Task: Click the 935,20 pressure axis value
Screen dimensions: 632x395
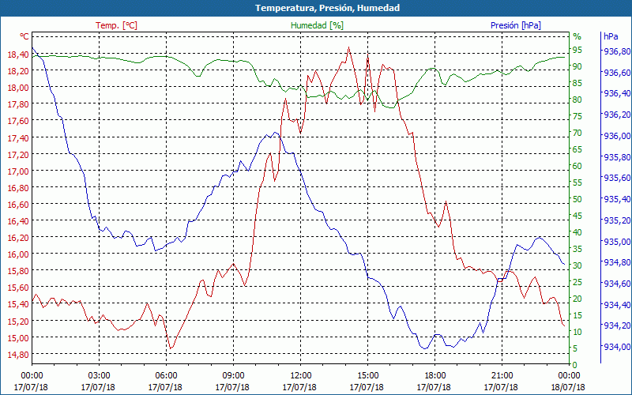Action: 617,220
